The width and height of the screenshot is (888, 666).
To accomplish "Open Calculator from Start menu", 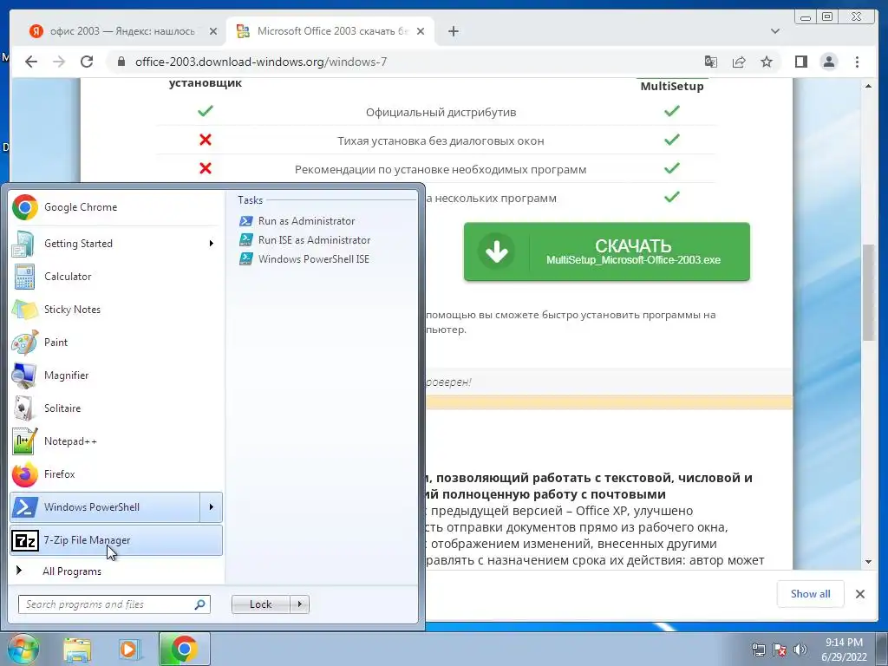I will 115,277.
